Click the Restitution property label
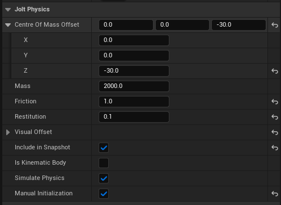 (31, 116)
